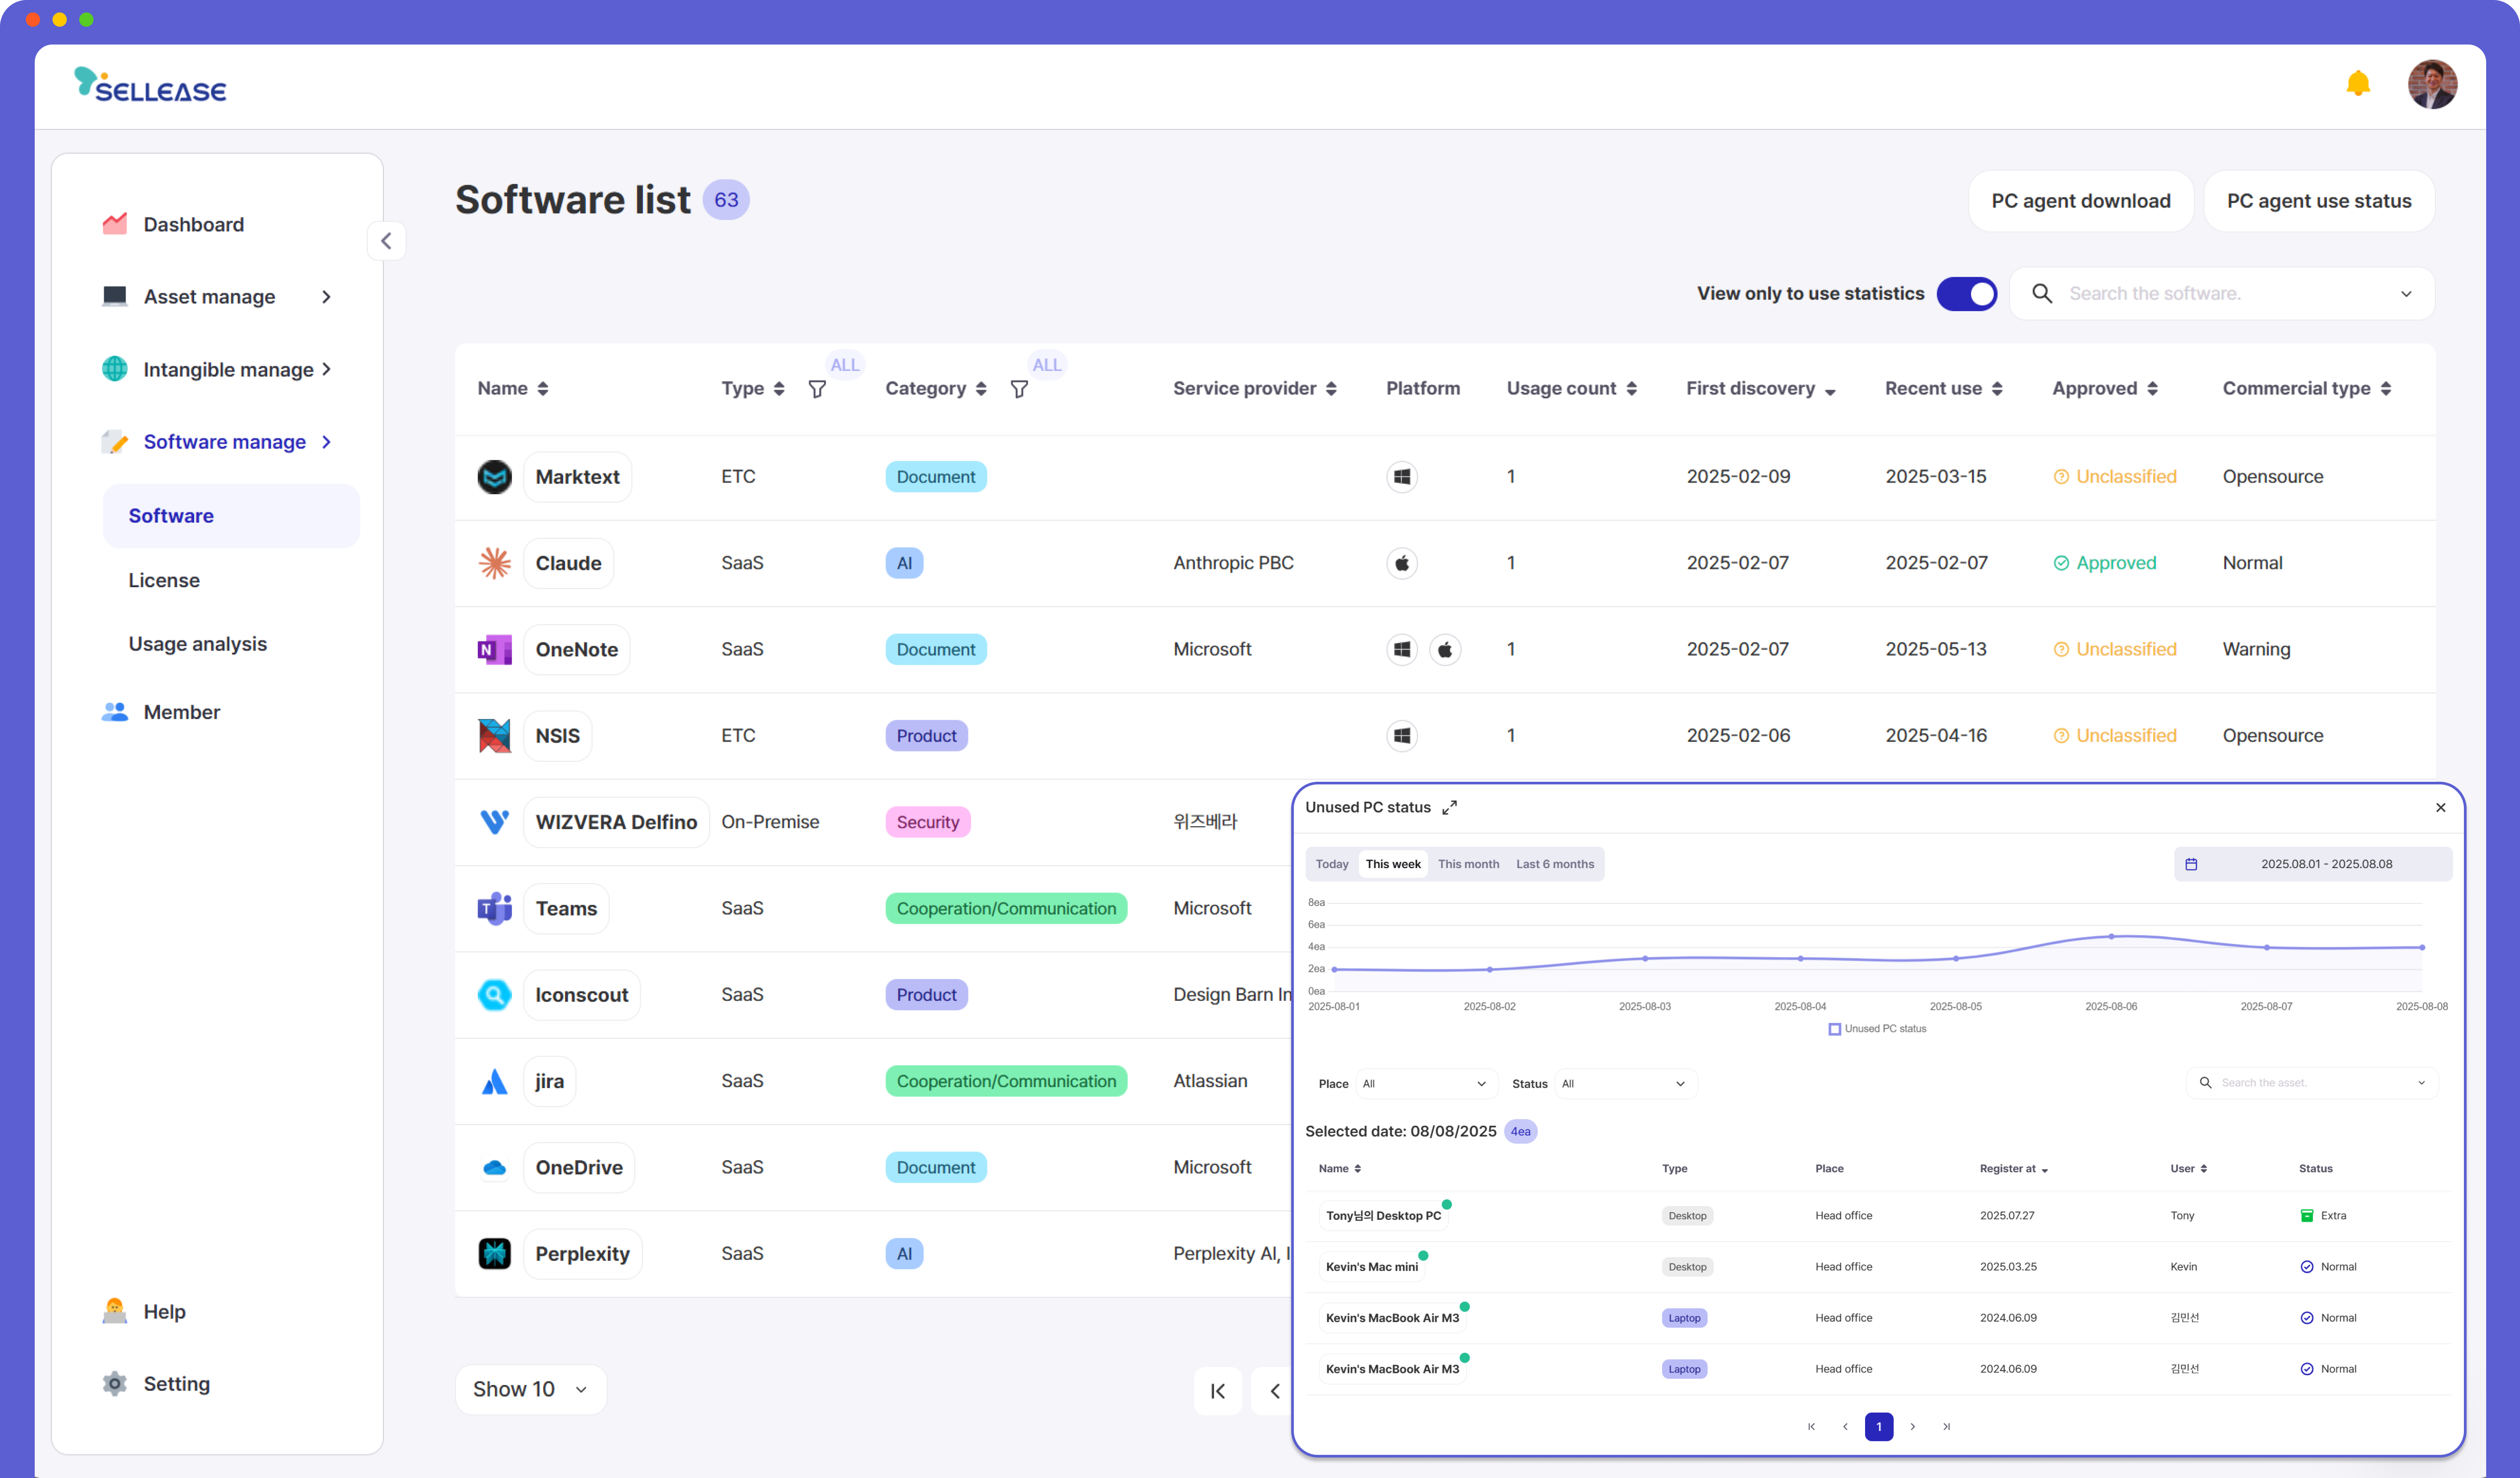The width and height of the screenshot is (2520, 1478).
Task: Open the Type column filter
Action: click(817, 389)
